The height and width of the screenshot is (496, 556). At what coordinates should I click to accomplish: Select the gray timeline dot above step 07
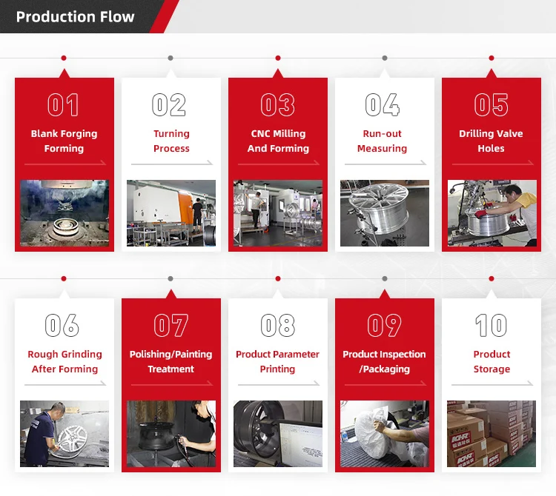coord(171,278)
